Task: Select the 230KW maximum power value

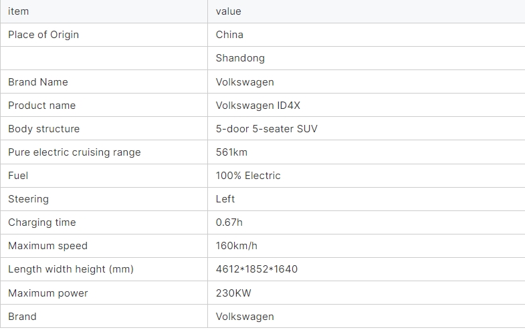Action: [x=233, y=293]
